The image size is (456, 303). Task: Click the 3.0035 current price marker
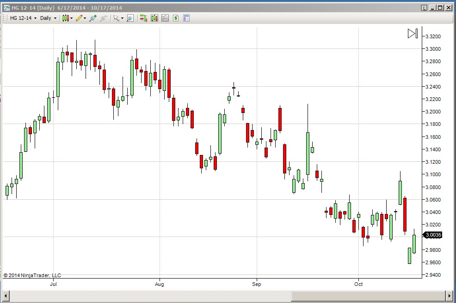pos(433,235)
